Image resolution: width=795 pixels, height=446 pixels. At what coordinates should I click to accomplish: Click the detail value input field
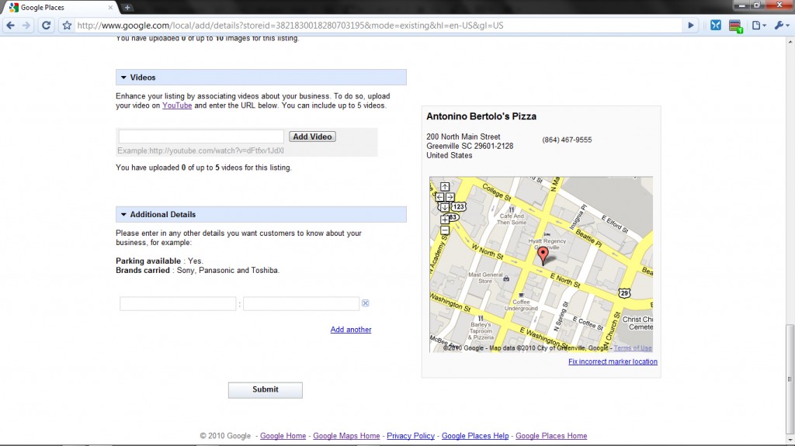(301, 303)
